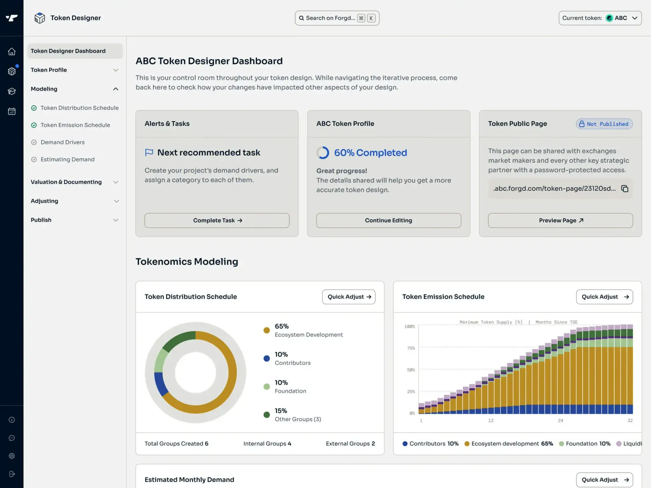Open the Current token ABC dropdown
This screenshot has width=651, height=488.
600,18
